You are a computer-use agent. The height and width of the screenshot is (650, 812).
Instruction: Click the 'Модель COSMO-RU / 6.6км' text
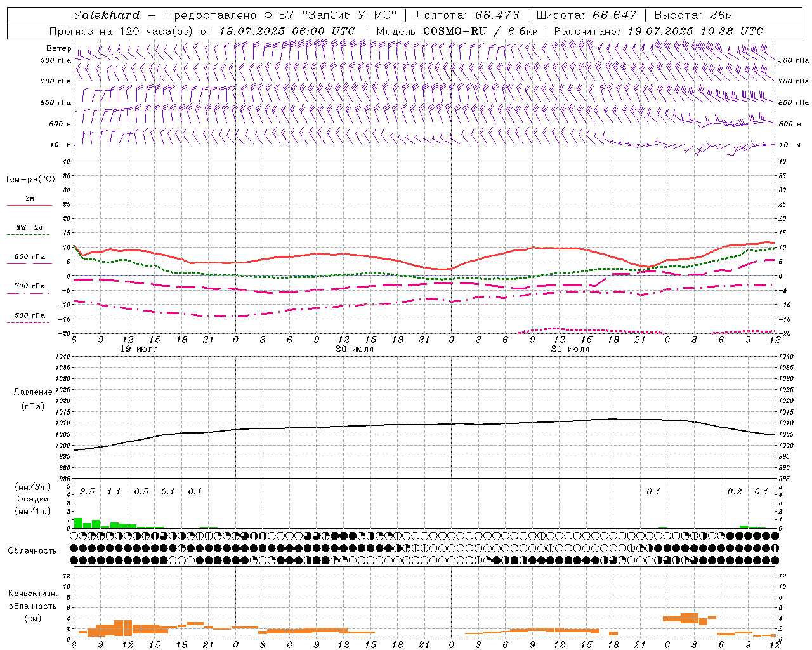[457, 31]
